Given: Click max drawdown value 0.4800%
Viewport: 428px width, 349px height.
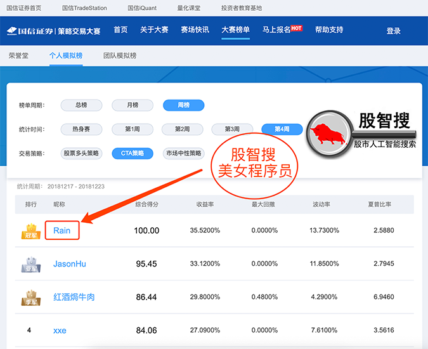Looking at the screenshot, I should pos(264,297).
